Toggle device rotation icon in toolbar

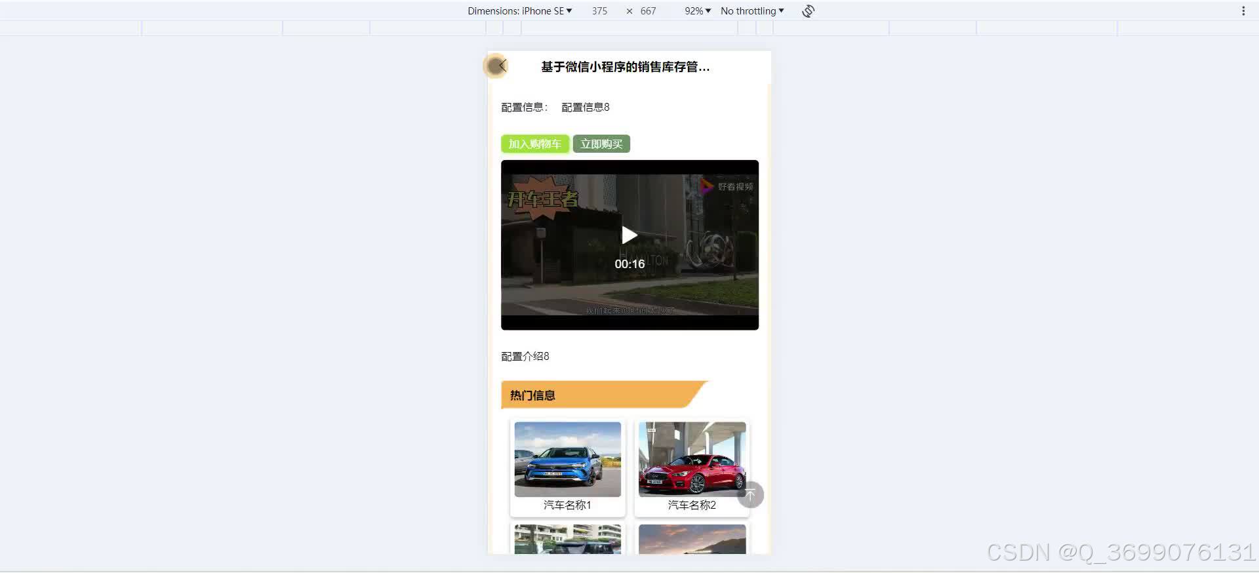(808, 11)
